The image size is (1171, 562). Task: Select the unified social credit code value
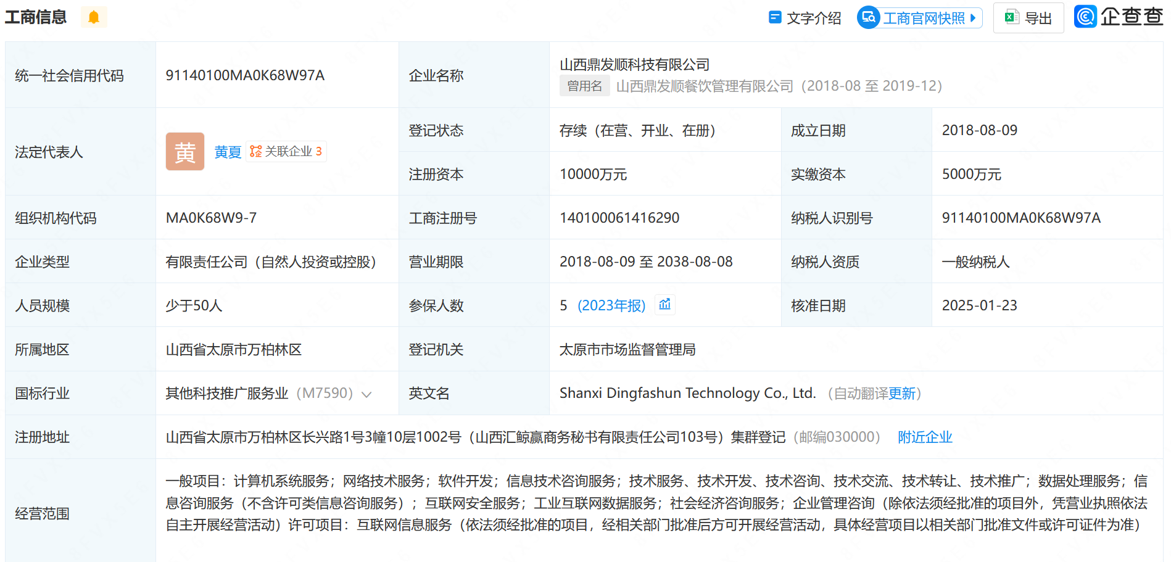point(245,75)
